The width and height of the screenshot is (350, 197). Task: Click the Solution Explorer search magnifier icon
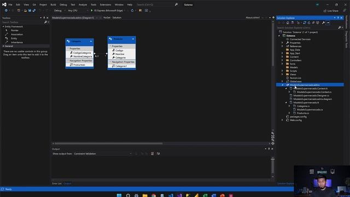[x=339, y=28]
